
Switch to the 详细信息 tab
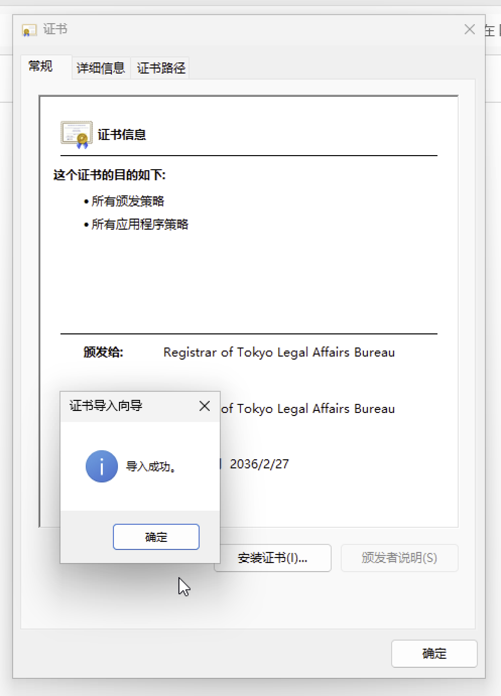[x=101, y=68]
